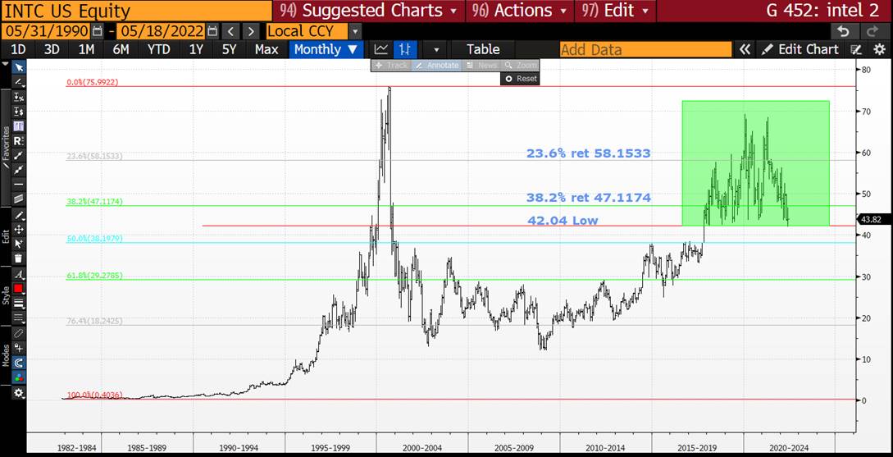The width and height of the screenshot is (893, 457).
Task: Click the Add Data field
Action: [646, 49]
